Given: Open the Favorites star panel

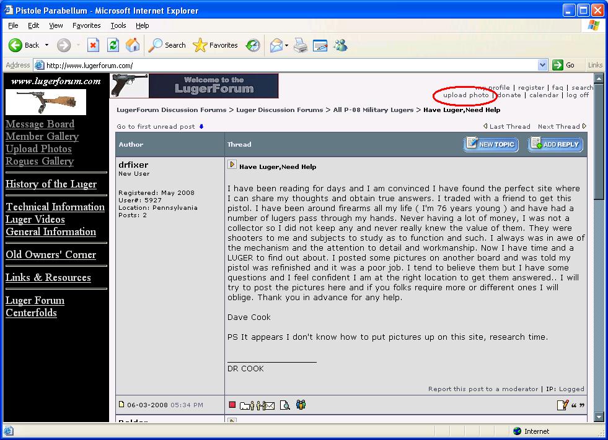Looking at the screenshot, I should (215, 45).
